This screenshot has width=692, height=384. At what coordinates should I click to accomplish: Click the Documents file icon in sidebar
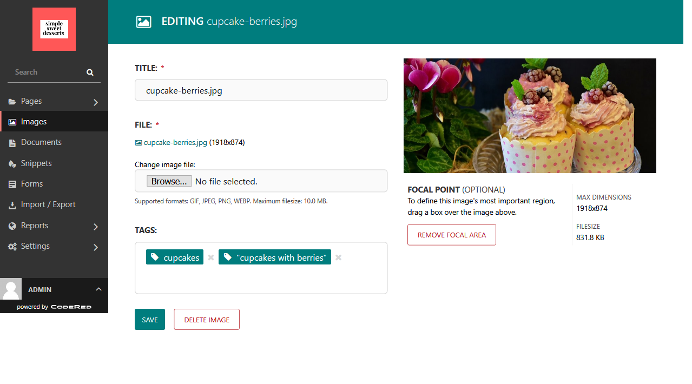pyautogui.click(x=12, y=143)
